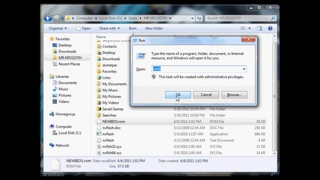Click Local Disk (C:) in address bar
320x180 pixels.
110,18
